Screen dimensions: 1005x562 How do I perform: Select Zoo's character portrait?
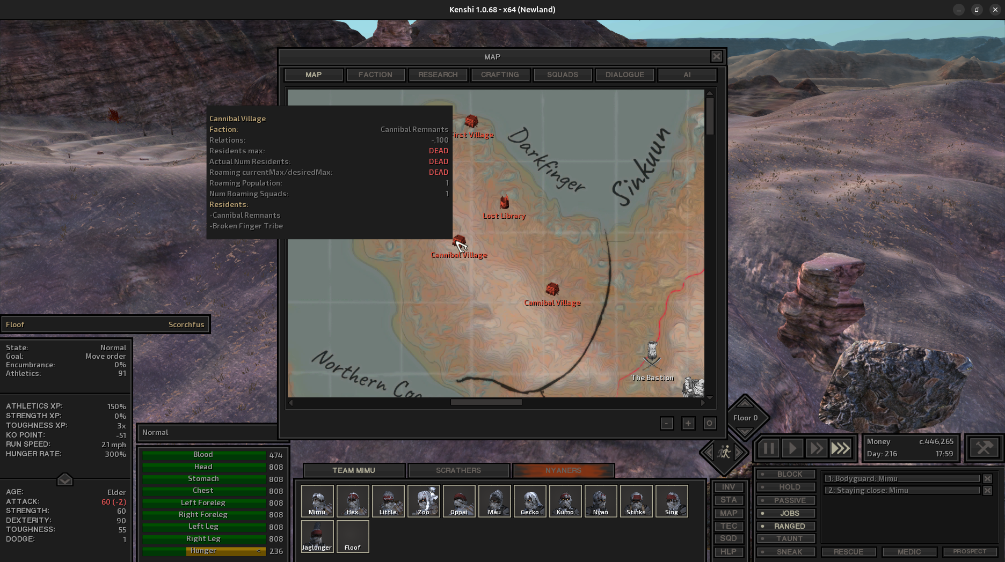pos(424,501)
